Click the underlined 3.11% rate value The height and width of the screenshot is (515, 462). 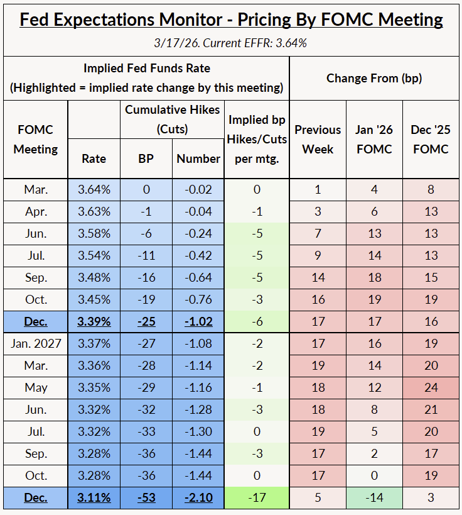click(x=94, y=498)
